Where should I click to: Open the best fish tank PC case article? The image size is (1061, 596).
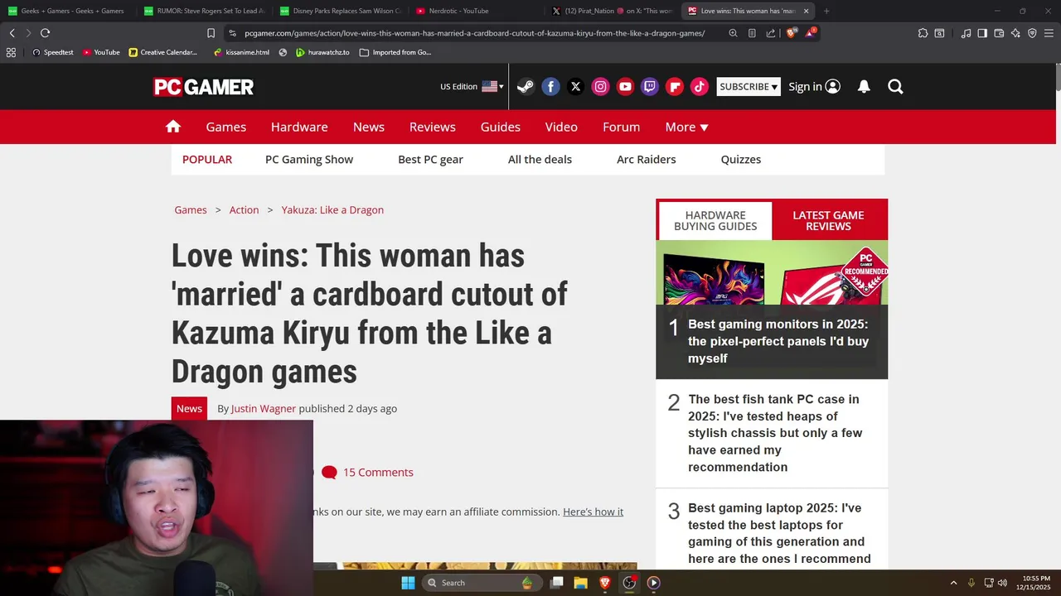[x=775, y=433]
